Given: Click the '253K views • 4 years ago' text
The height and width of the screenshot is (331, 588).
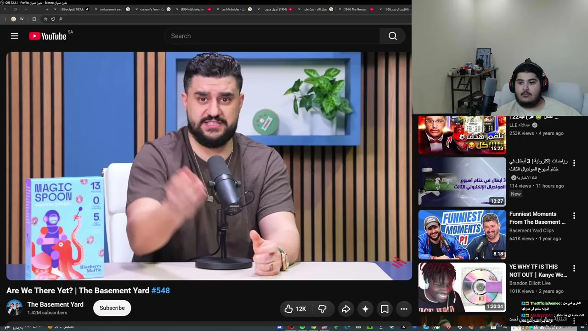Looking at the screenshot, I should (x=537, y=133).
